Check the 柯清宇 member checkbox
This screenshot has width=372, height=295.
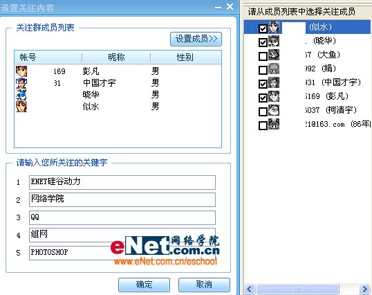point(263,111)
